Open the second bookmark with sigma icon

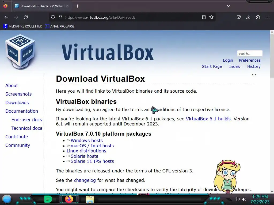tap(60, 26)
